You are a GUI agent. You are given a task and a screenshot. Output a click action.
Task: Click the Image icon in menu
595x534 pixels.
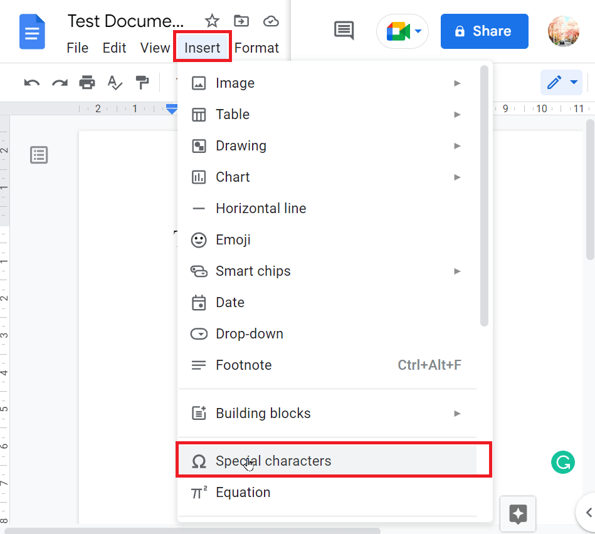tap(199, 83)
